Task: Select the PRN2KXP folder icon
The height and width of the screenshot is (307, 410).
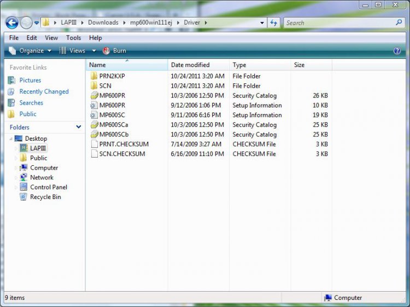Action: click(94, 76)
